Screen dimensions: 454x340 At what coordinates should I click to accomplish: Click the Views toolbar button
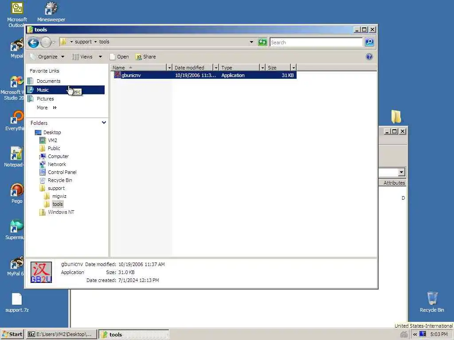82,57
